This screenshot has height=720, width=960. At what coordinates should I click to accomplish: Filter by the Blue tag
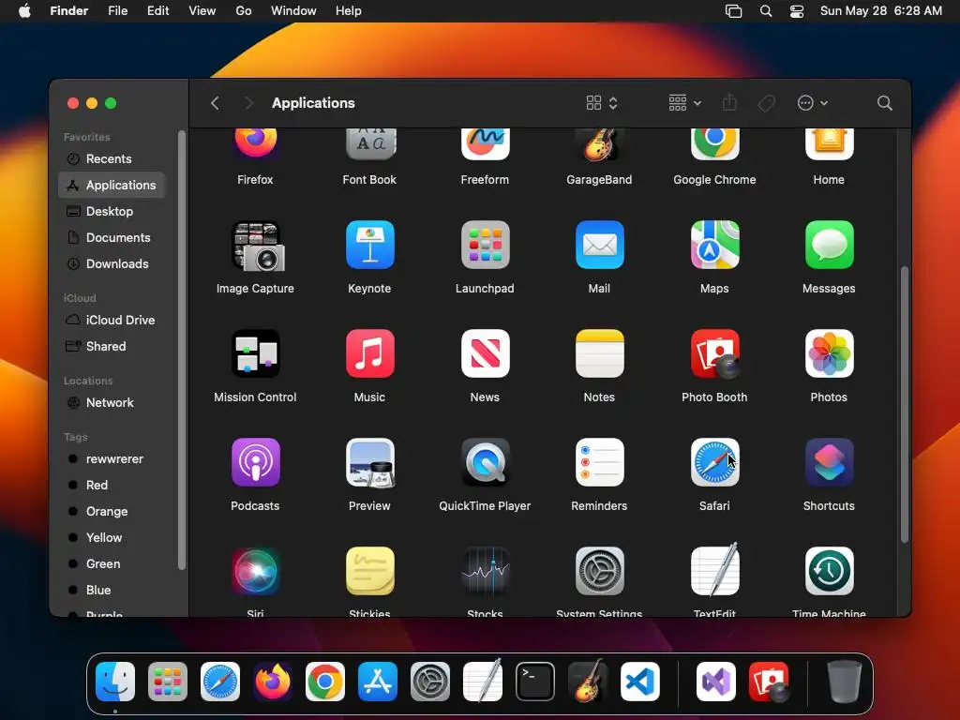[x=112, y=591]
